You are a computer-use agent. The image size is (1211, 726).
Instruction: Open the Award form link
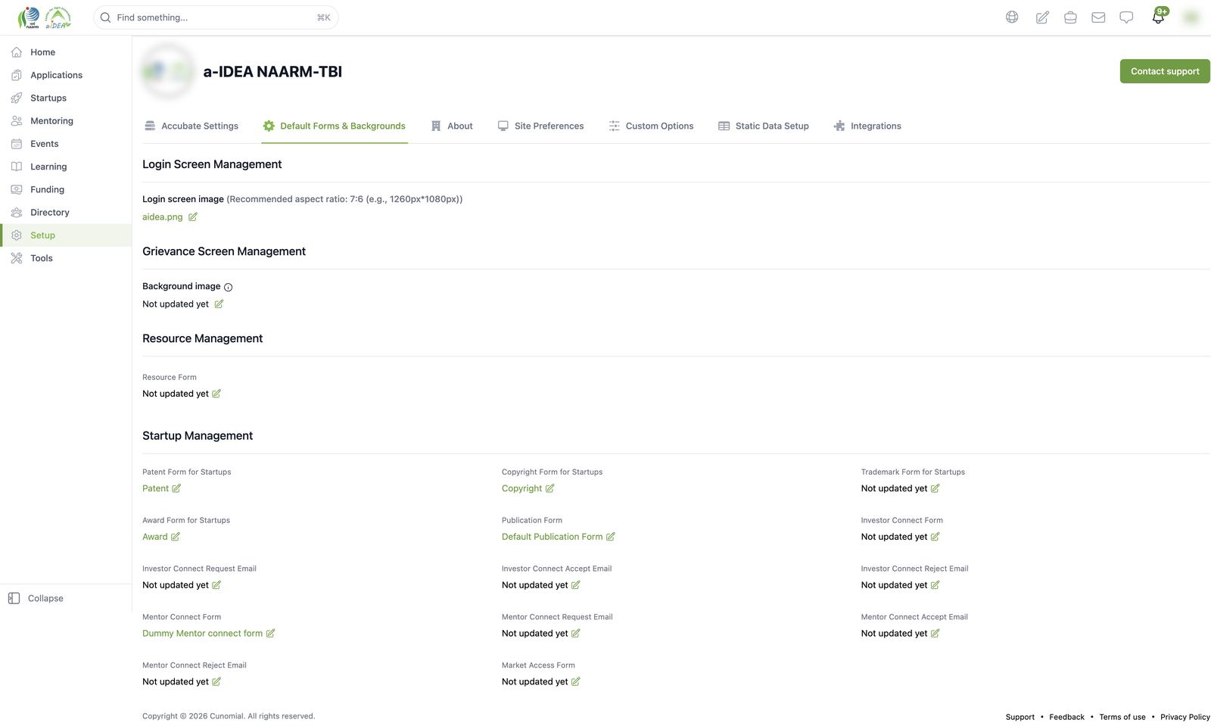[154, 537]
